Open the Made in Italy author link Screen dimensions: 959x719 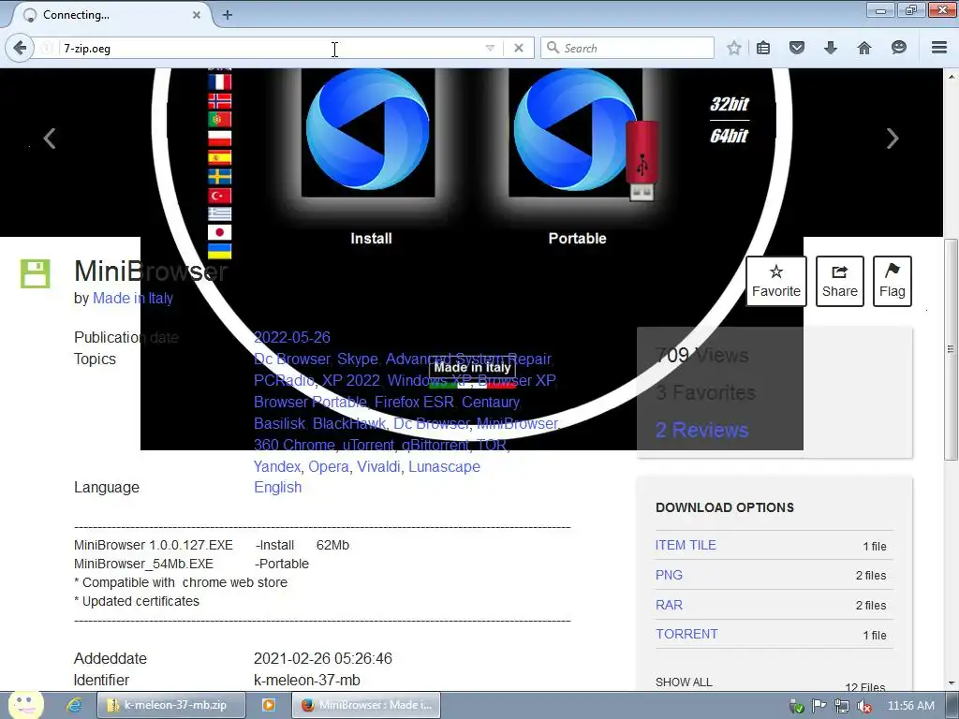pos(133,299)
